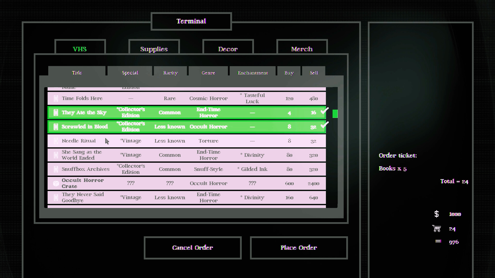Image resolution: width=495 pixels, height=278 pixels.
Task: Click the green scrollbar handle on the list
Action: [335, 114]
